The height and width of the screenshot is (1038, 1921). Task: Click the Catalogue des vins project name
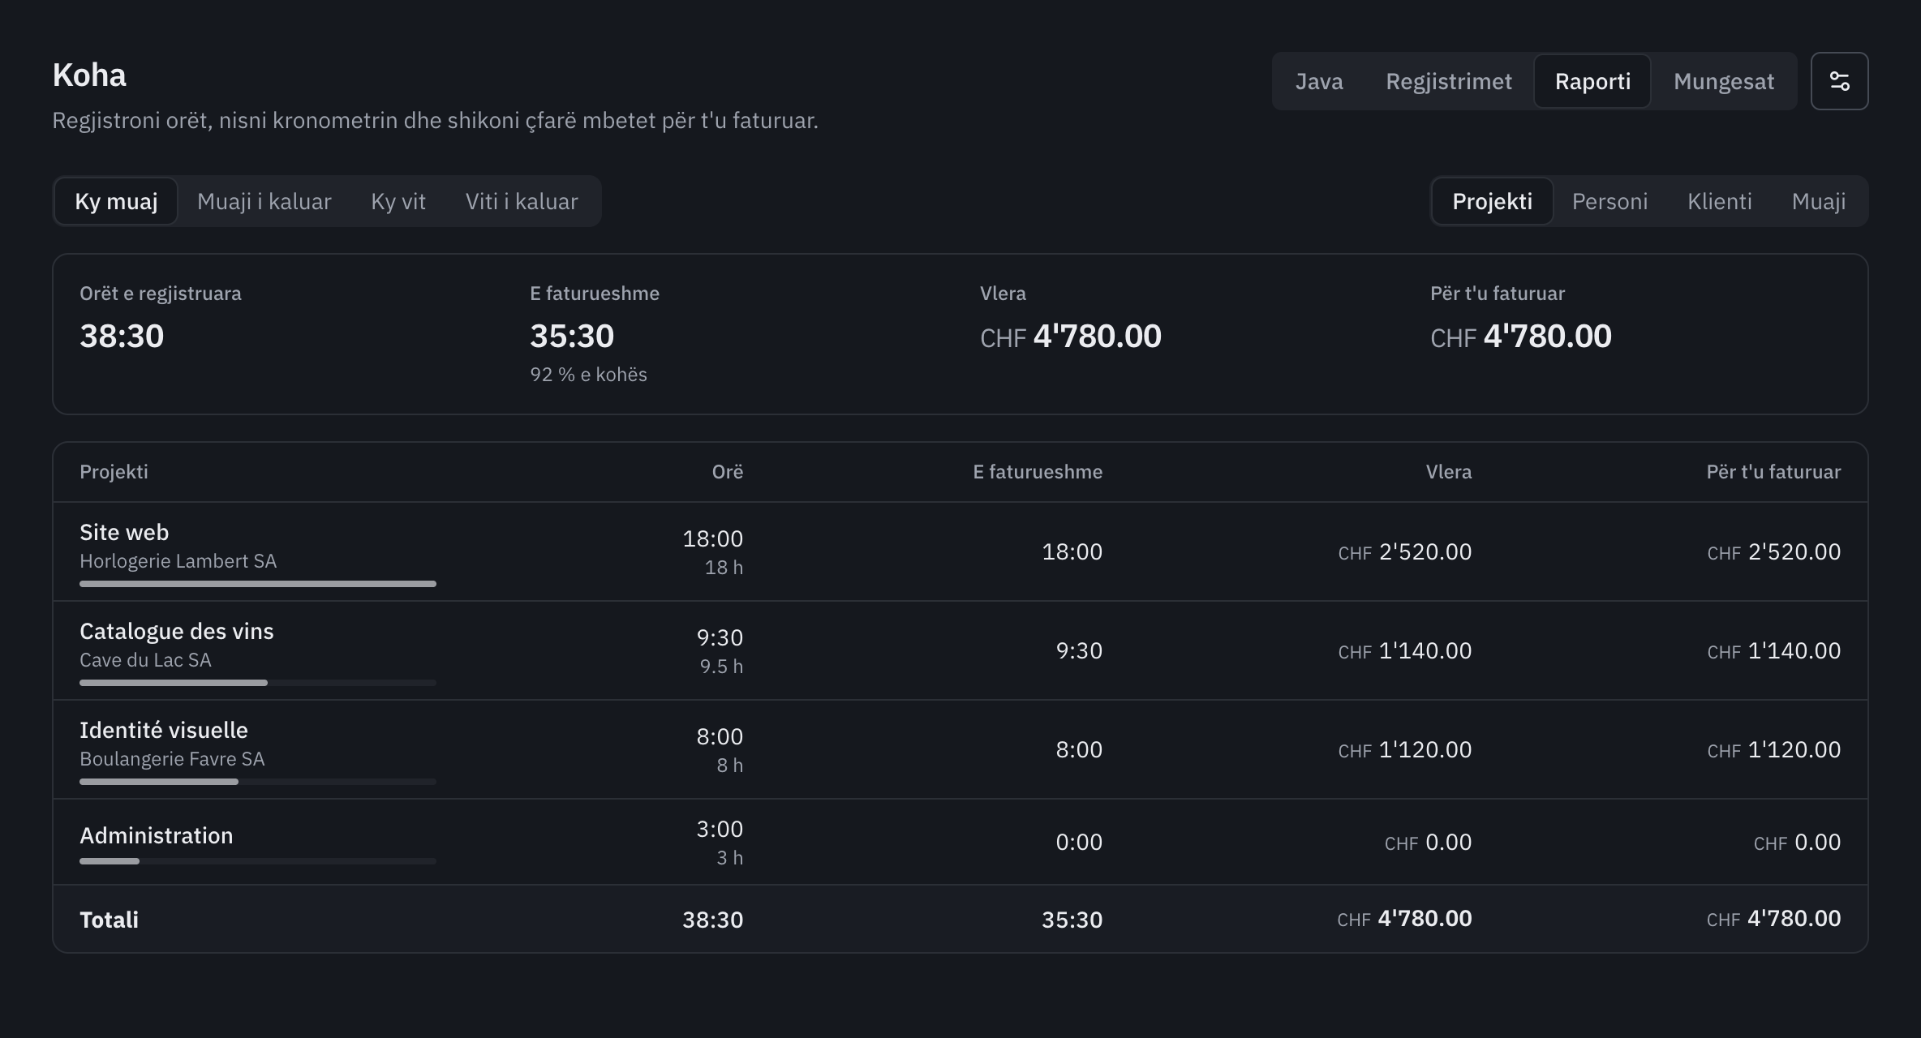tap(177, 631)
